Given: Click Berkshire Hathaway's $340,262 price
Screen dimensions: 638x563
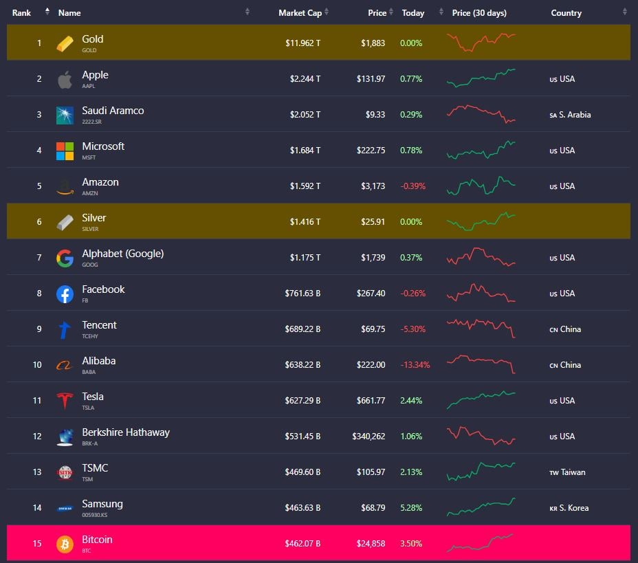Looking at the screenshot, I should click(368, 437).
